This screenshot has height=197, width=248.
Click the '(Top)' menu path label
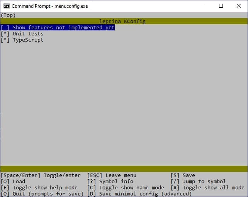(x=8, y=15)
